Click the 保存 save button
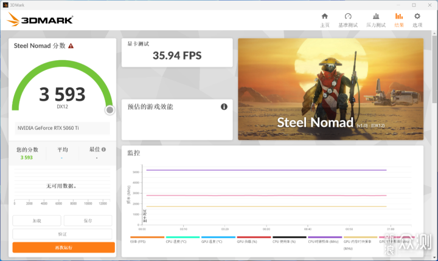438x261 pixels. click(88, 220)
